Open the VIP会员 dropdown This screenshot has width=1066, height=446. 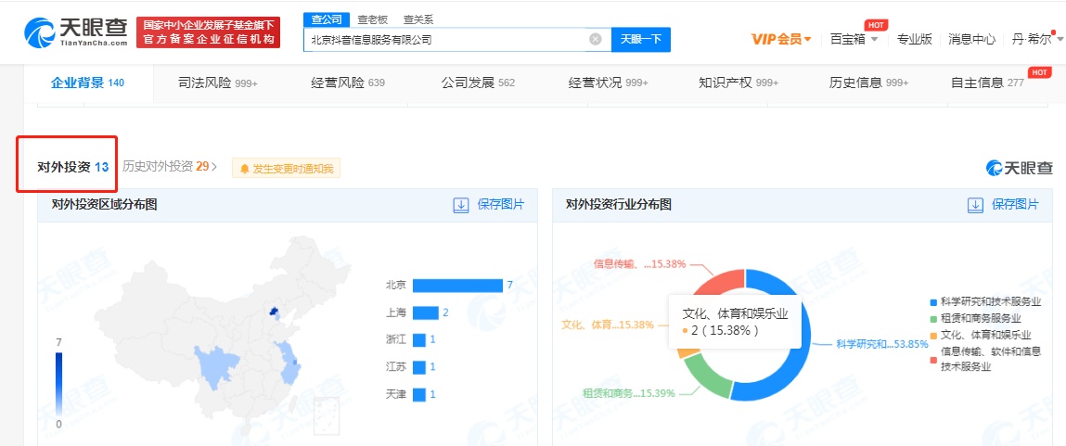pos(781,40)
